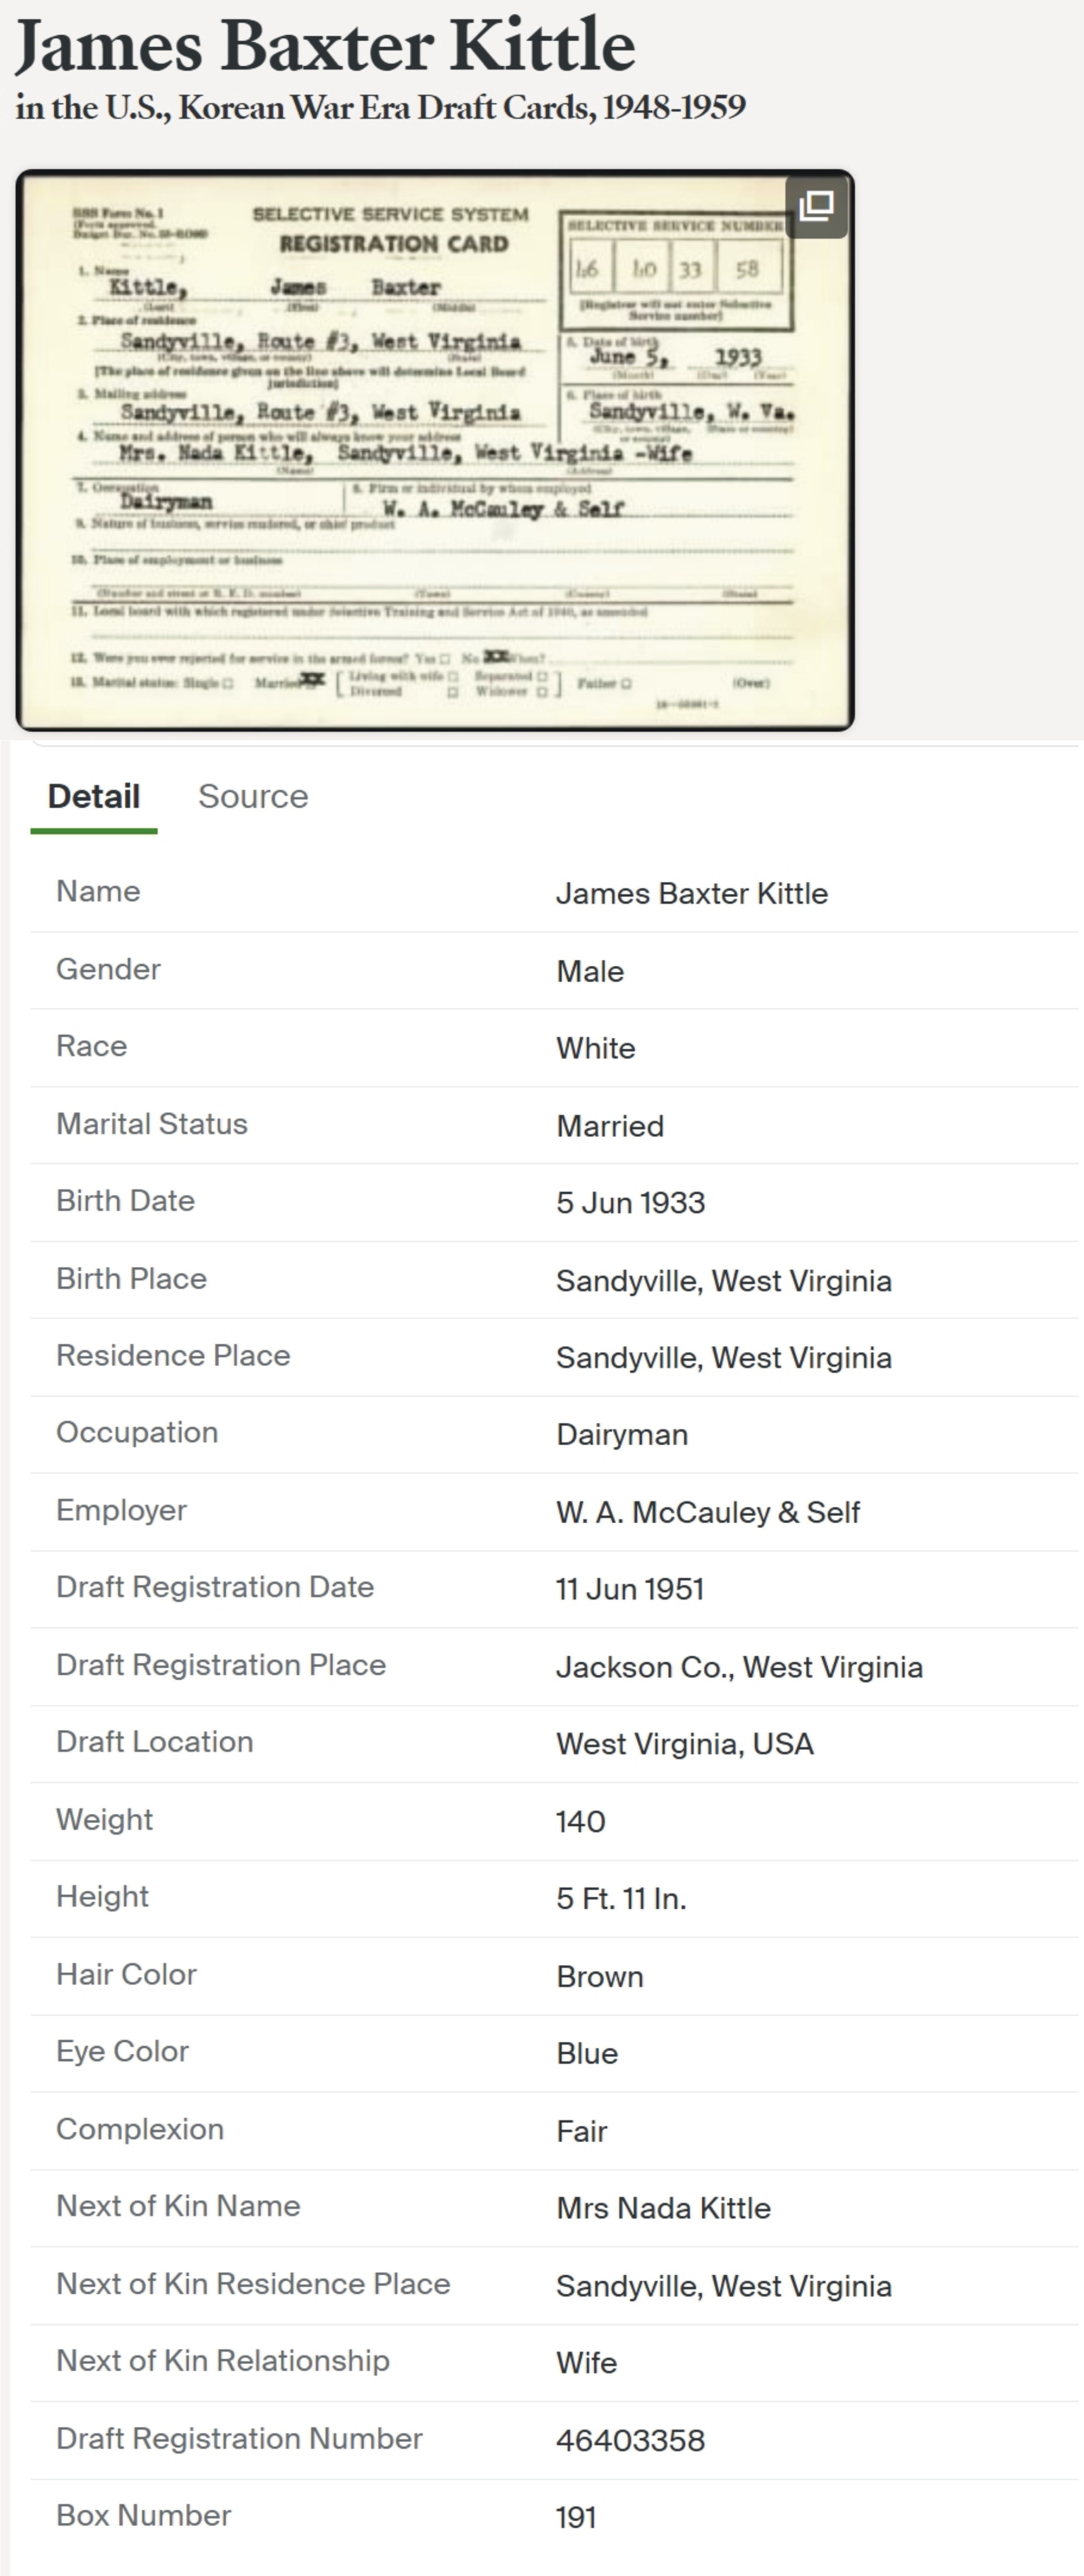Select the Occupation value Dairyman
Viewport: 1084px width, 2576px height.
pyautogui.click(x=622, y=1434)
